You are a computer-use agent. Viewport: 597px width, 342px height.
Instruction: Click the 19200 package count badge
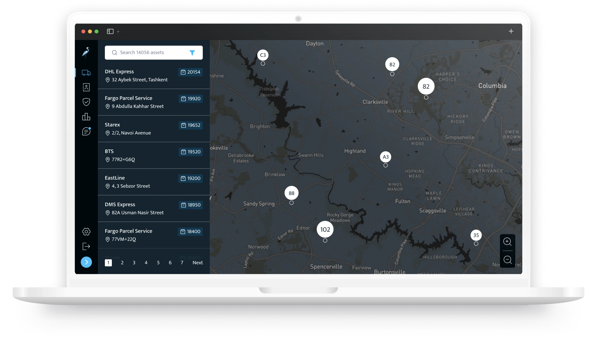(x=191, y=179)
